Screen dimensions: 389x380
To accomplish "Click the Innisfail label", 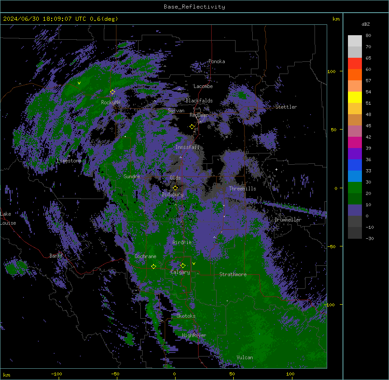I will [188, 147].
